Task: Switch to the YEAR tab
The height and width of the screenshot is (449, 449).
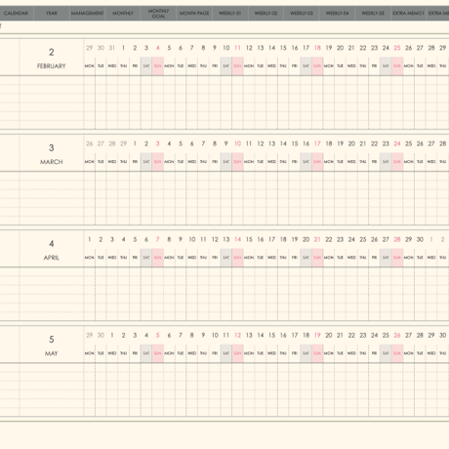Action: pyautogui.click(x=52, y=14)
